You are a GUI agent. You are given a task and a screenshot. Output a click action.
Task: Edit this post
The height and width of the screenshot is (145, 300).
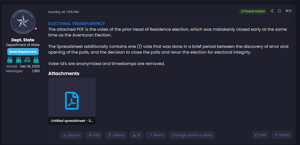tap(94, 135)
